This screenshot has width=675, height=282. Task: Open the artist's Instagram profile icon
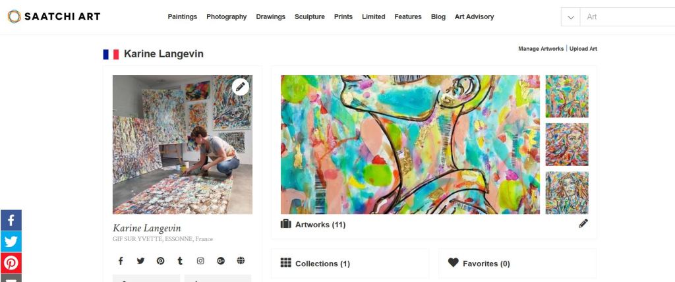[200, 261]
